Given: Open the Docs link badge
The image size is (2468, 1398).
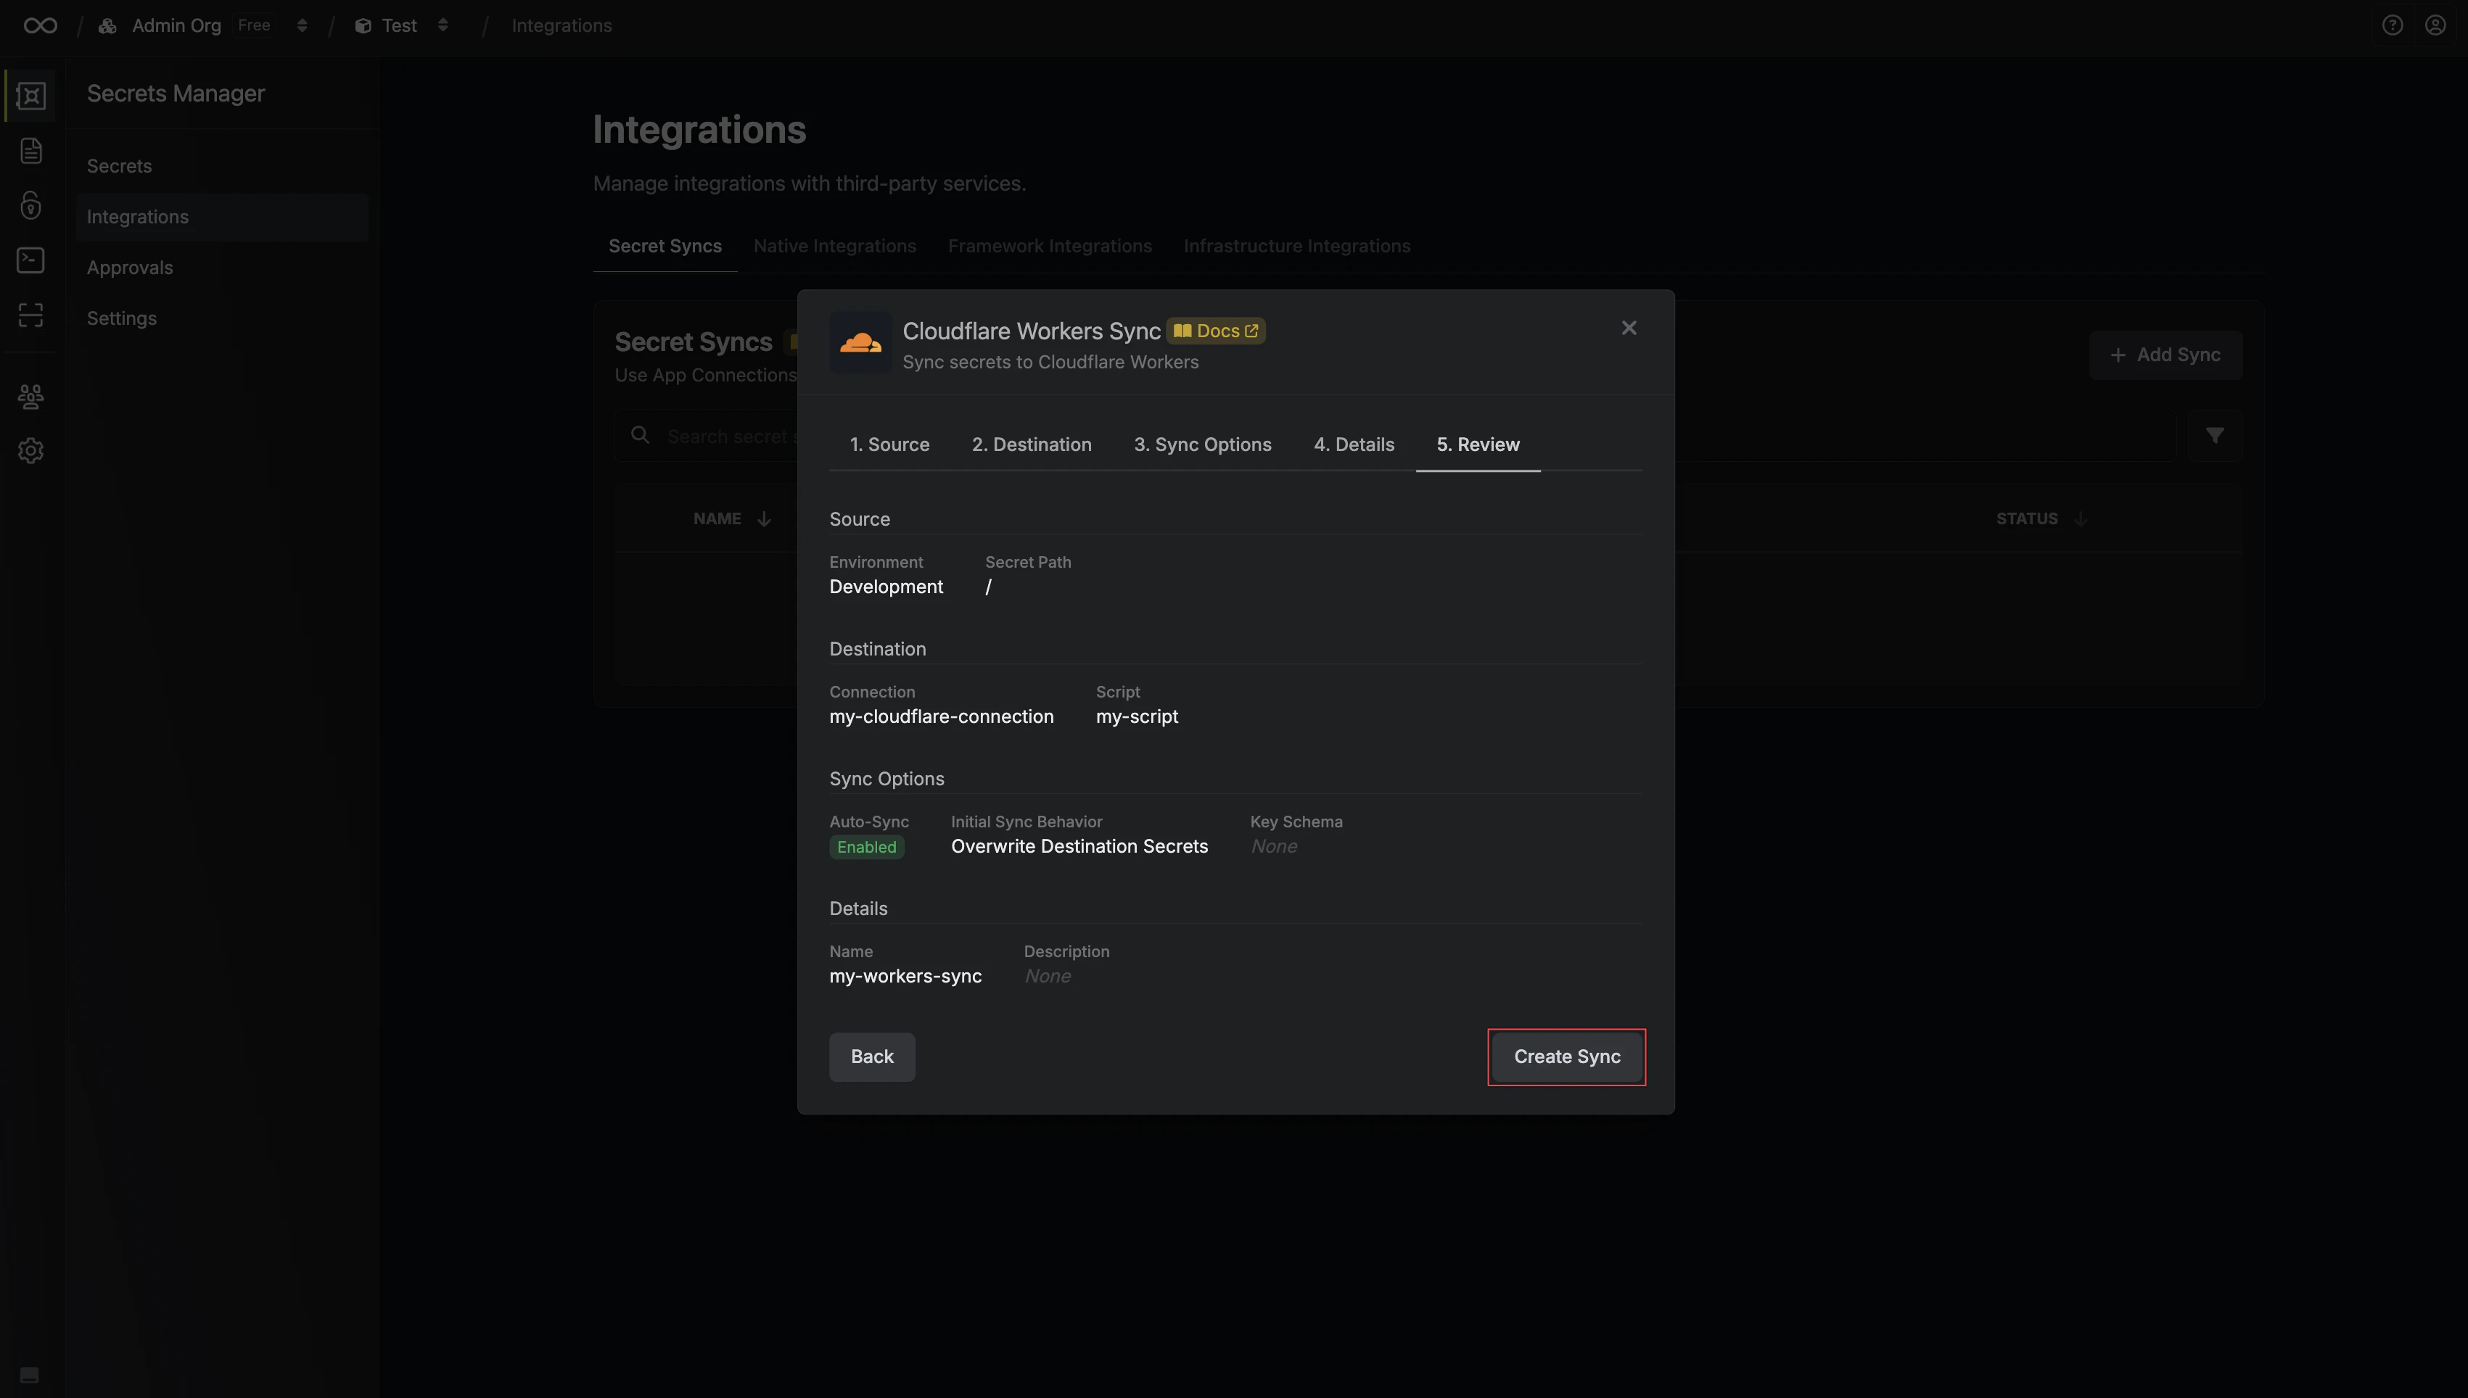Looking at the screenshot, I should 1216,331.
